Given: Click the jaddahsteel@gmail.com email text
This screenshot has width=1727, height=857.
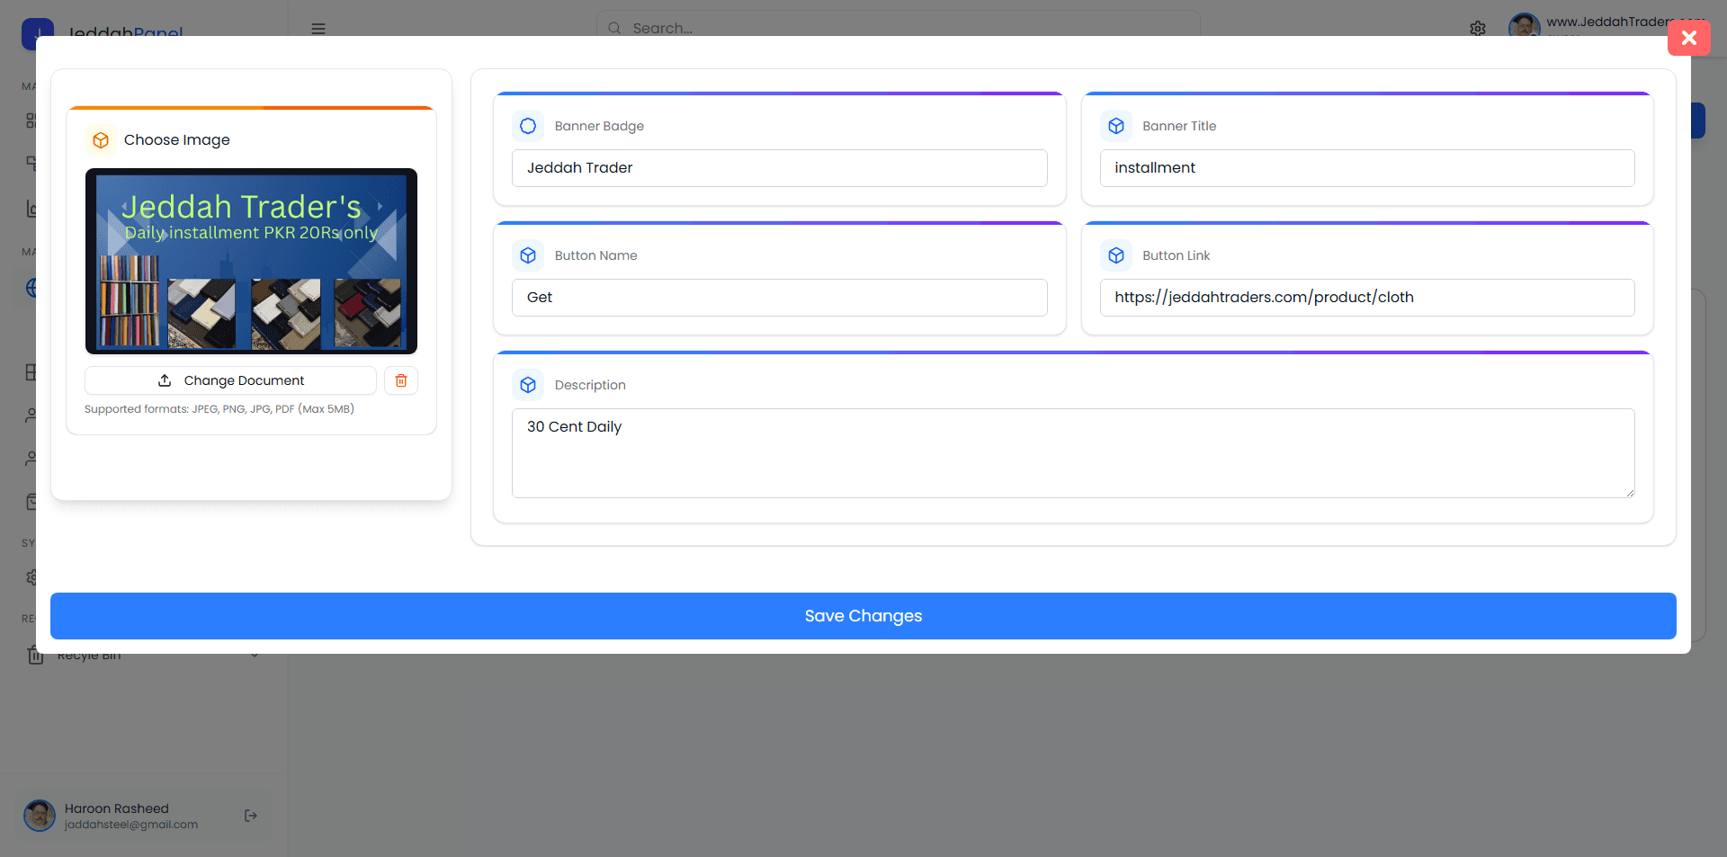Looking at the screenshot, I should pyautogui.click(x=131, y=825).
